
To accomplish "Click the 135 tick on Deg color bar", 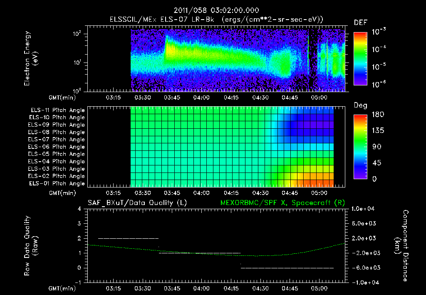I will 378,131.
